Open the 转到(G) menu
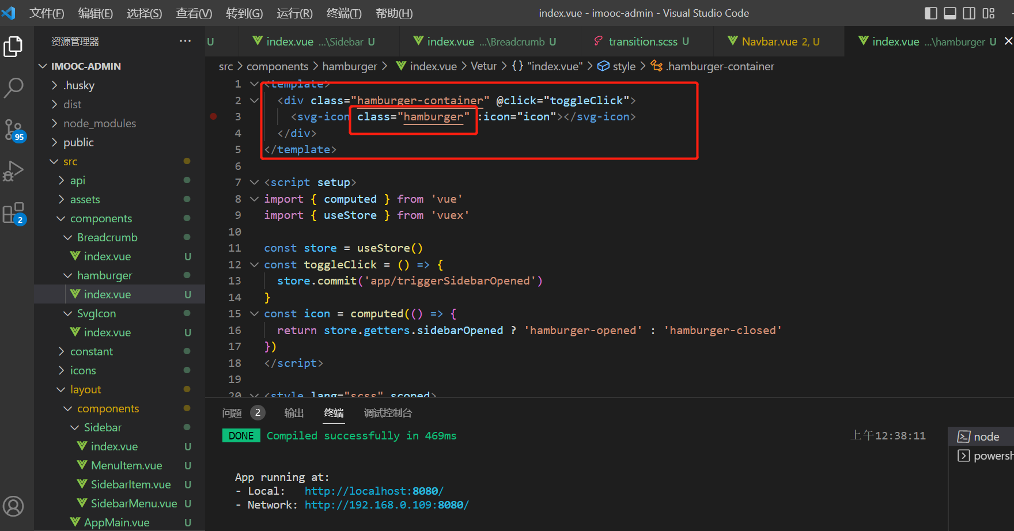 (244, 13)
